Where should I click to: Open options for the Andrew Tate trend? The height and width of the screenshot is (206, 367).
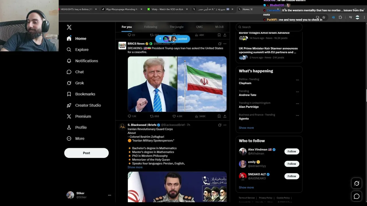(x=297, y=92)
